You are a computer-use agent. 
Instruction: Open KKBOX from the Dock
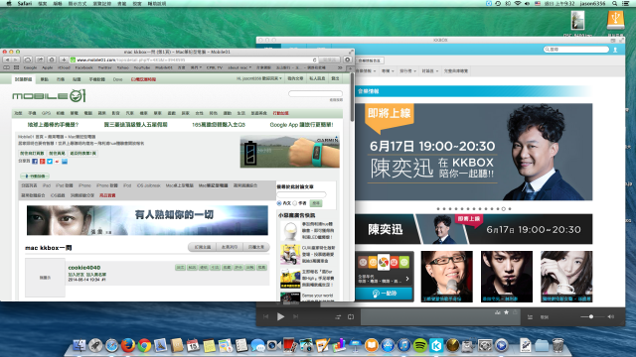[x=436, y=345]
